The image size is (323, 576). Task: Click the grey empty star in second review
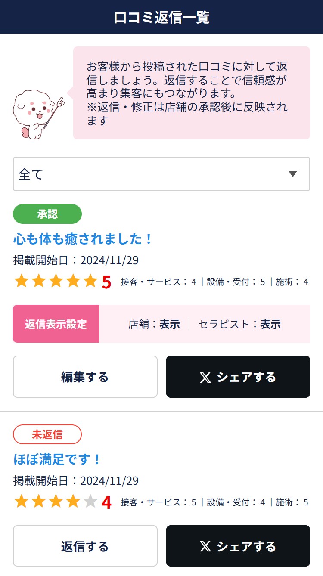click(90, 502)
